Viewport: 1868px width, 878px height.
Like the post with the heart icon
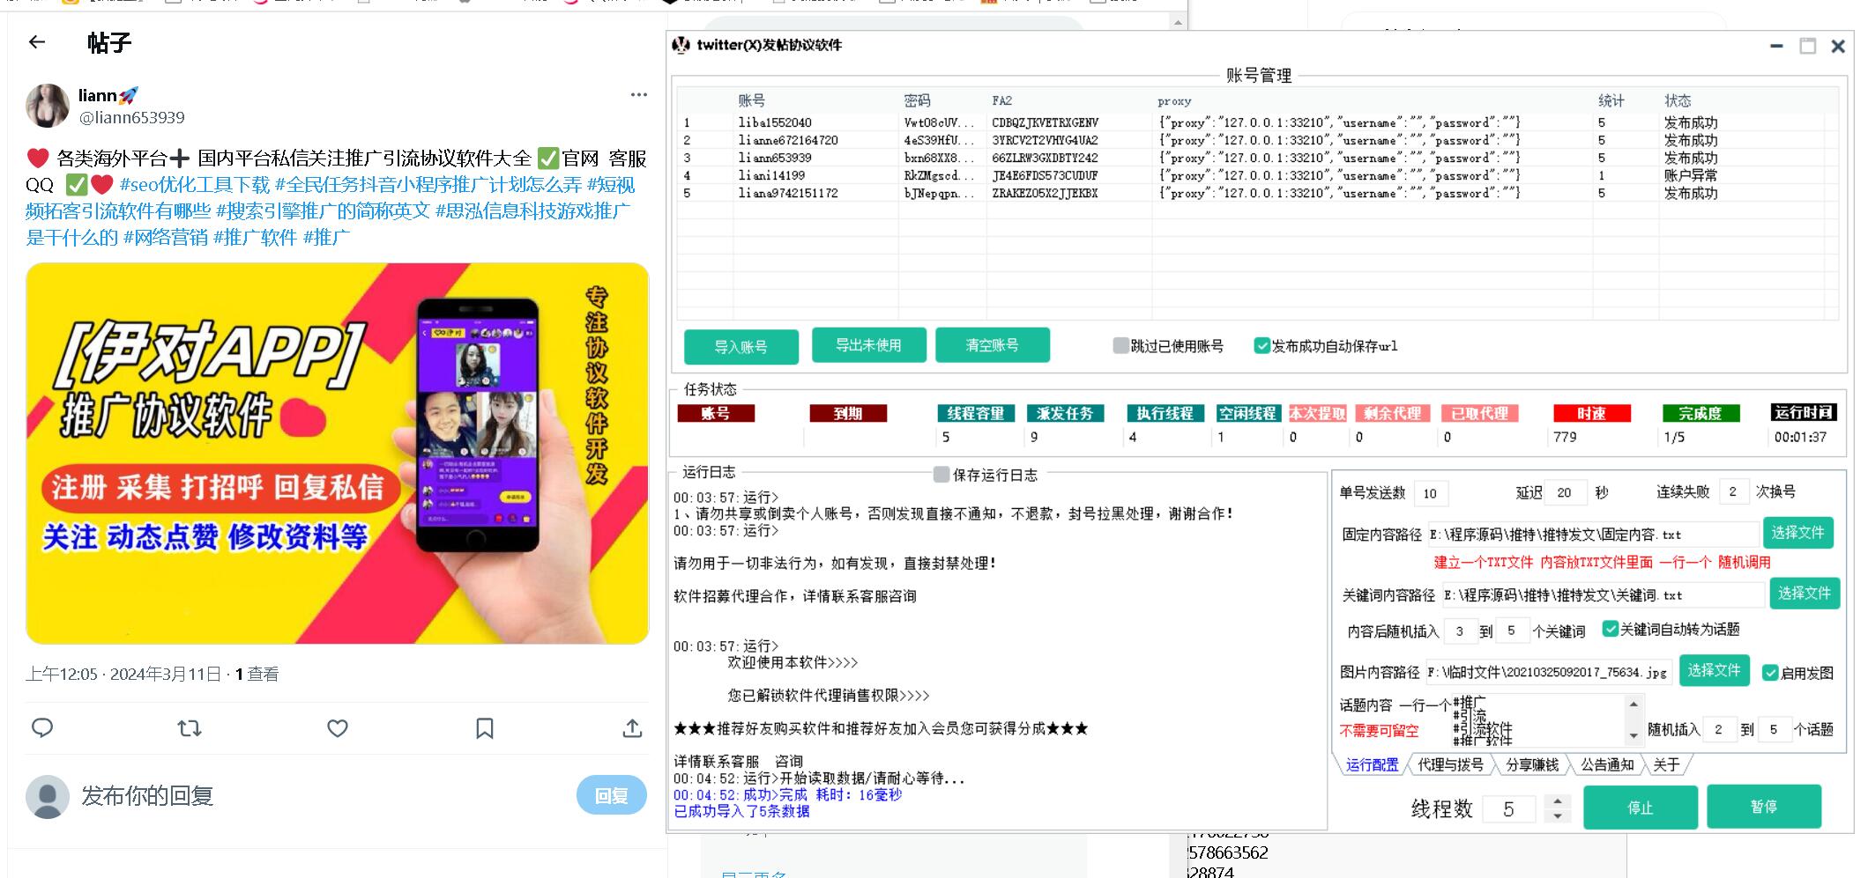click(x=338, y=728)
